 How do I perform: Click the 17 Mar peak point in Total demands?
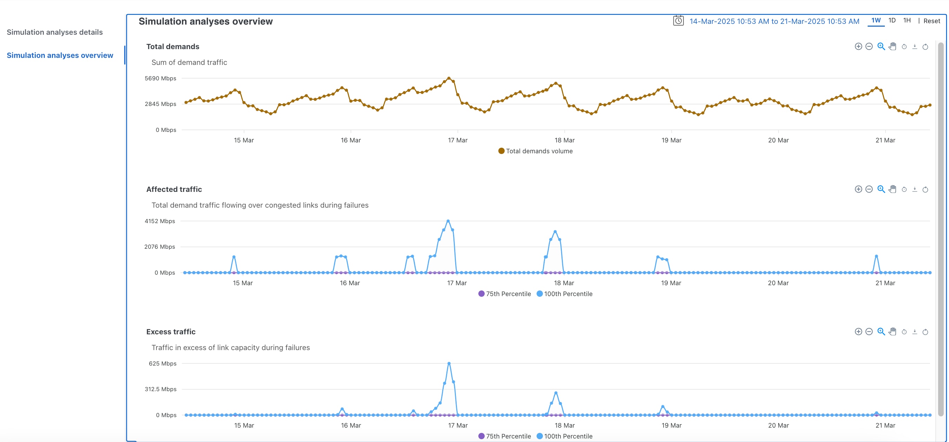pos(449,78)
